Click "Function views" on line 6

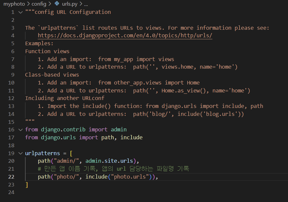(x=47, y=51)
